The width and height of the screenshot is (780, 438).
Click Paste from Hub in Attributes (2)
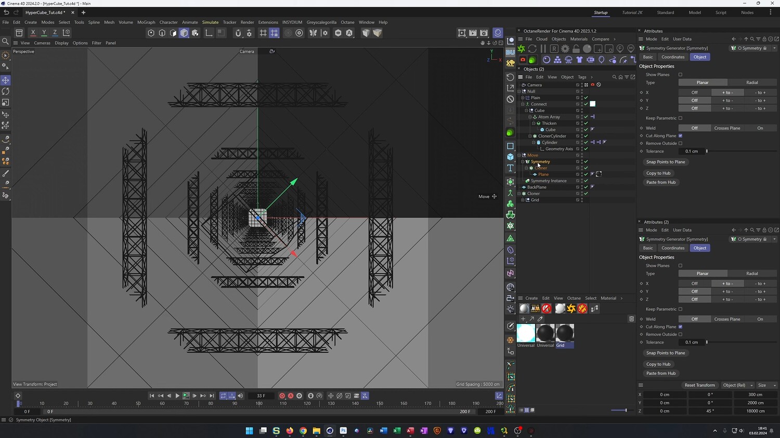pyautogui.click(x=661, y=373)
